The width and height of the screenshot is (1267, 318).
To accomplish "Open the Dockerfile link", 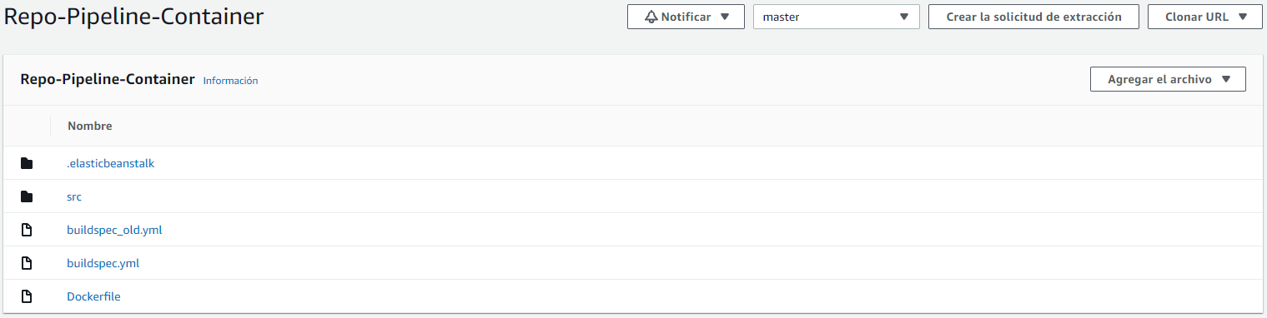I will pos(93,296).
